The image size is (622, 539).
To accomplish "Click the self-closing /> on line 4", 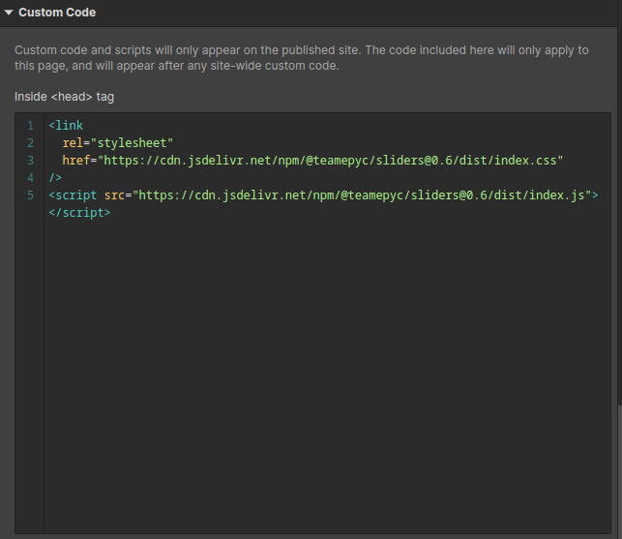I will coord(55,178).
